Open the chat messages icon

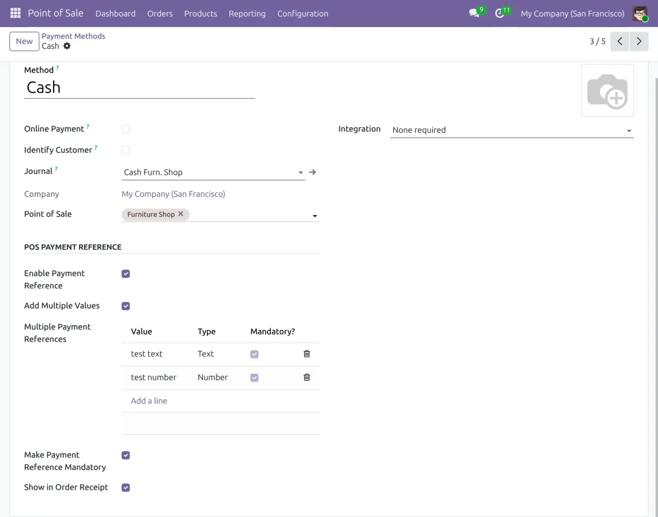pos(474,13)
